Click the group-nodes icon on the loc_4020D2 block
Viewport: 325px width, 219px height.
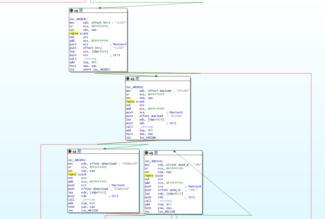tap(137, 79)
